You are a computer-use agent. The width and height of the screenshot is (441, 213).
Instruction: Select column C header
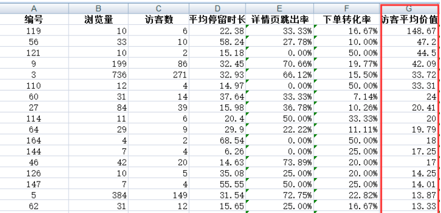pyautogui.click(x=158, y=9)
